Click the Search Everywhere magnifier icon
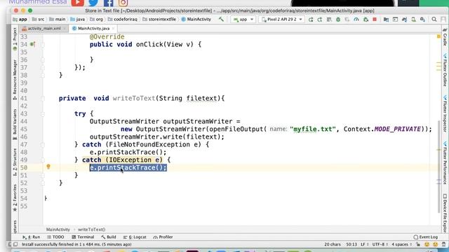Image resolution: width=449 pixels, height=252 pixels. click(434, 20)
